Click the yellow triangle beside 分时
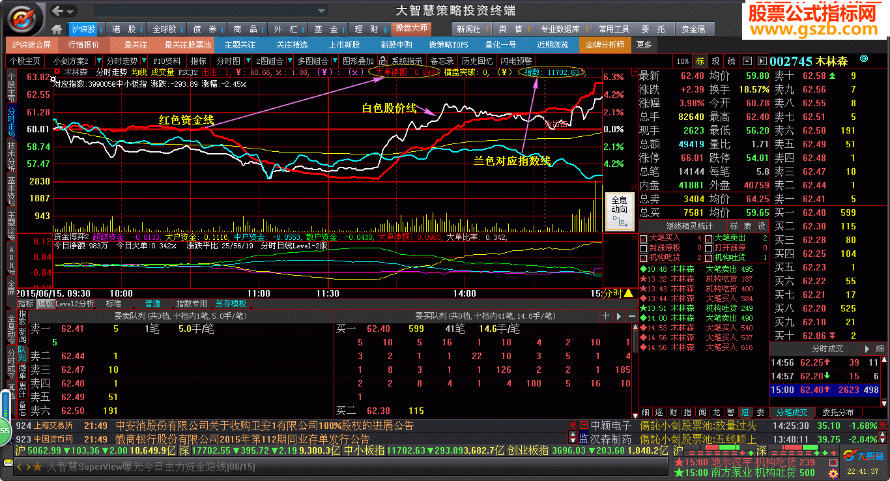Viewport: 890px width, 481px height. [628, 293]
